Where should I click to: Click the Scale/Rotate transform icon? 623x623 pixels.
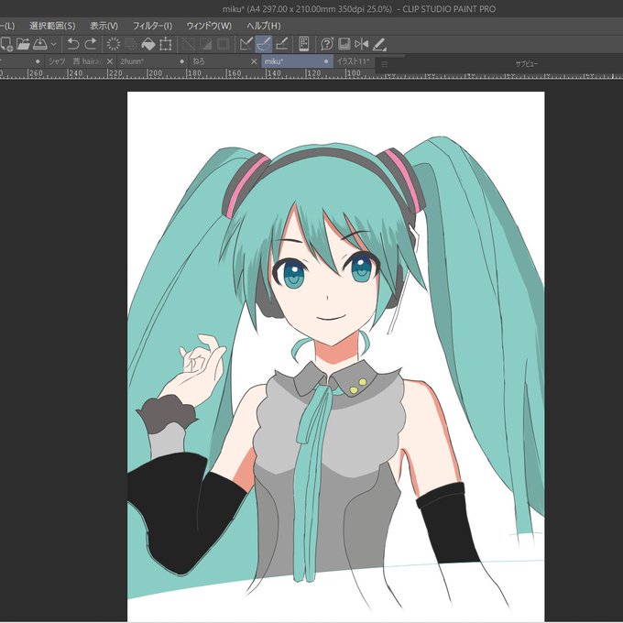pos(165,44)
